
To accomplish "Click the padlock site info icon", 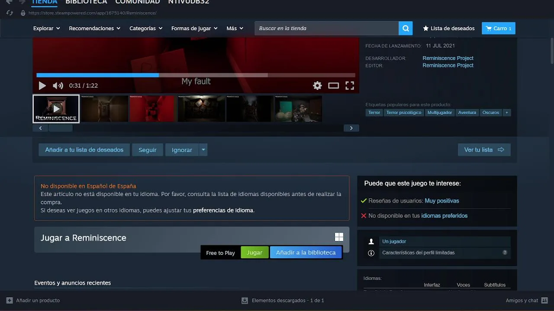I will tap(23, 13).
